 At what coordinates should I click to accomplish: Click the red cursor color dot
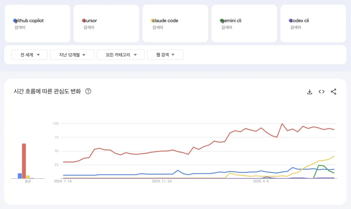tap(84, 20)
